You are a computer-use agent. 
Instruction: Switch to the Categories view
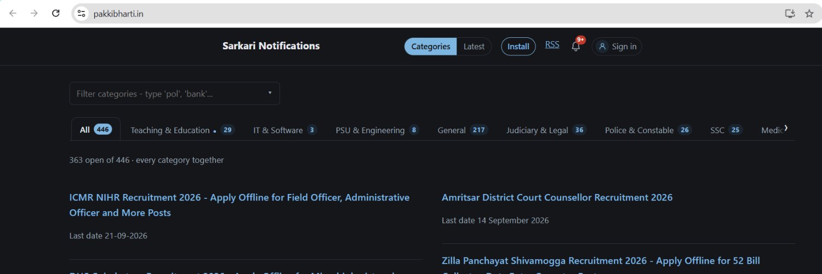431,47
